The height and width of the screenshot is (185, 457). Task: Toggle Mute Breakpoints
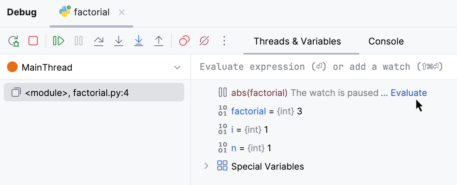click(x=204, y=41)
